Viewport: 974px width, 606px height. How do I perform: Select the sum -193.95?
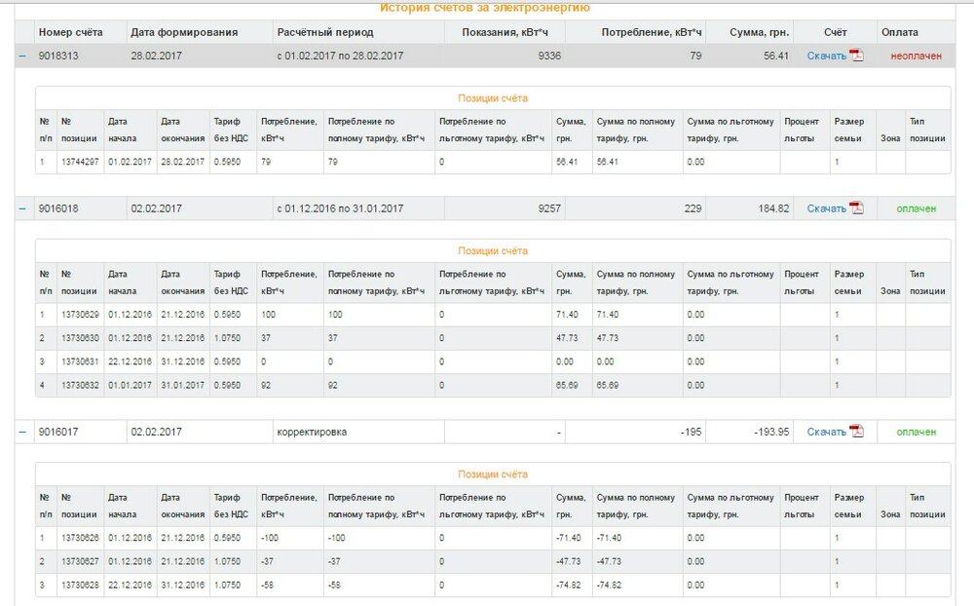pyautogui.click(x=771, y=432)
